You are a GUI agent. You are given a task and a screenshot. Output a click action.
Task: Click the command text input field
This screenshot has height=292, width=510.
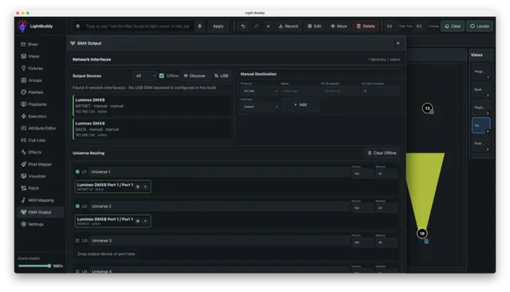point(138,26)
